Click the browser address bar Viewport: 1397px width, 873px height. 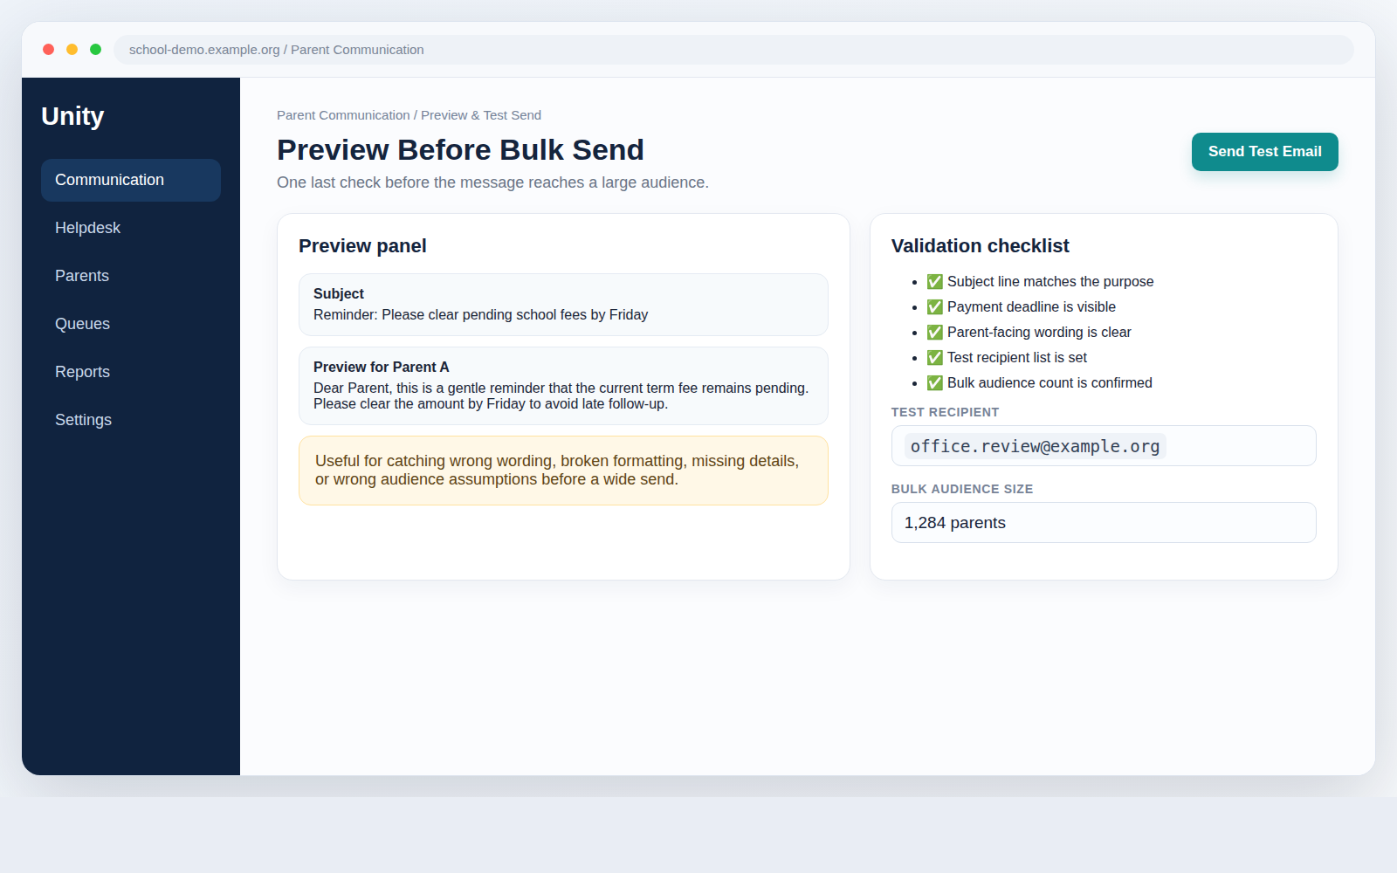coord(733,50)
